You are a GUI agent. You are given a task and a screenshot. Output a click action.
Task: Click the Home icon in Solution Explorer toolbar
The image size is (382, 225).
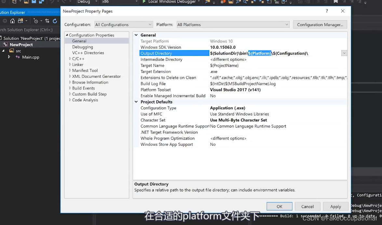tap(12, 20)
